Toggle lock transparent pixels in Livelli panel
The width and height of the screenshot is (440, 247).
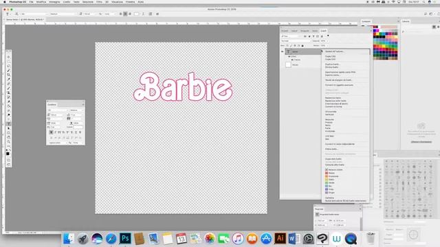click(x=287, y=46)
